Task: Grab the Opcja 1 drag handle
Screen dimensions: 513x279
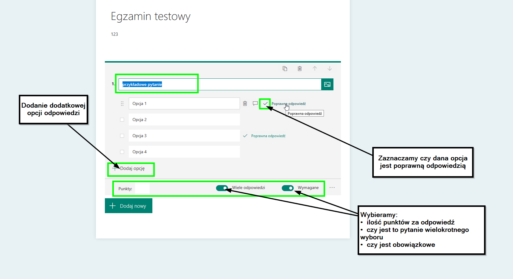Action: [122, 103]
